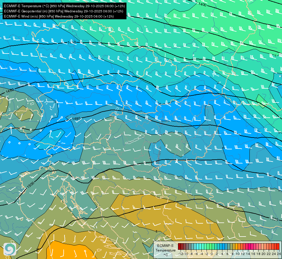This screenshot has width=282, height=259.
Task: Click the bright red 26 swatch at the legend's warm end
Action: [278, 246]
